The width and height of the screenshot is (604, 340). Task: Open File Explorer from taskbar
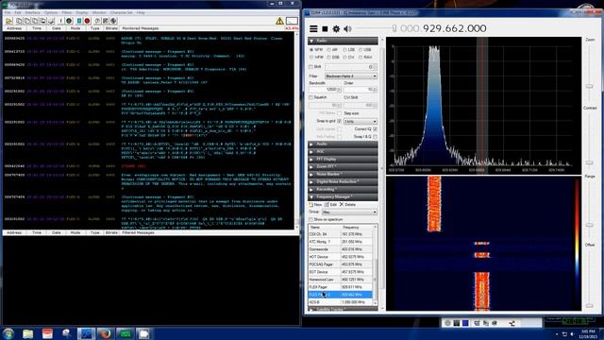[x=27, y=333]
